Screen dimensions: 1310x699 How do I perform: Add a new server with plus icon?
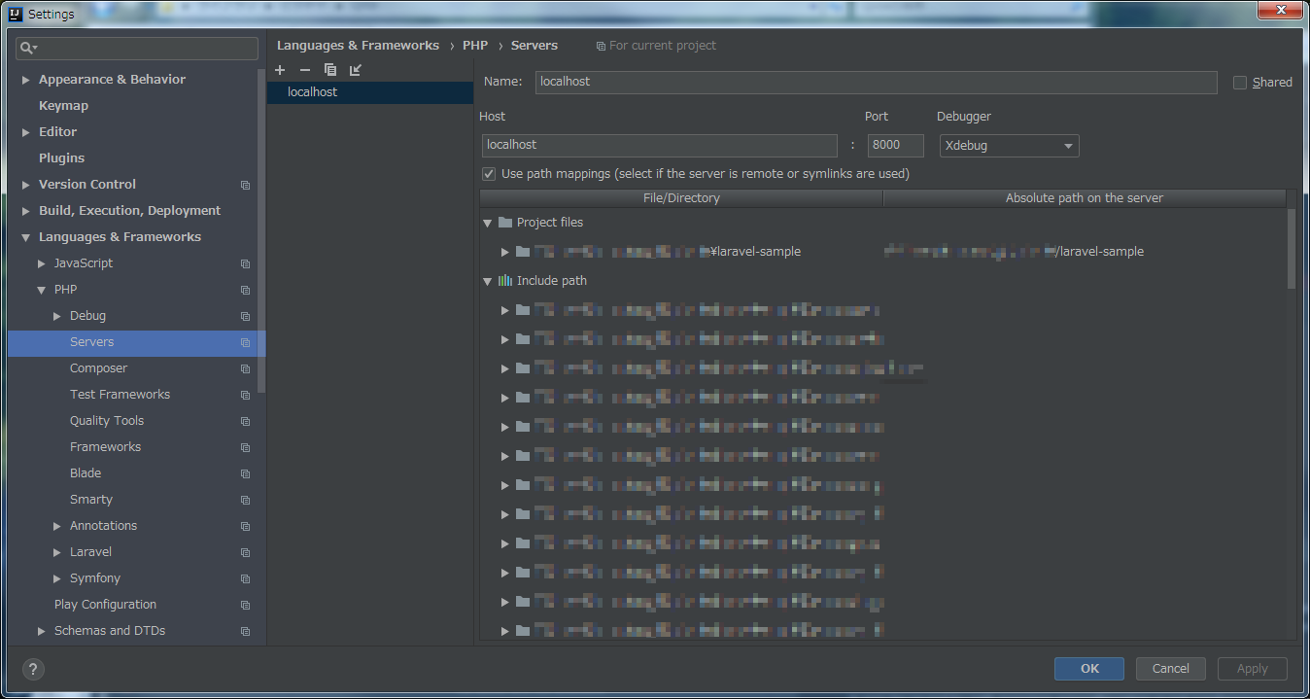click(280, 70)
